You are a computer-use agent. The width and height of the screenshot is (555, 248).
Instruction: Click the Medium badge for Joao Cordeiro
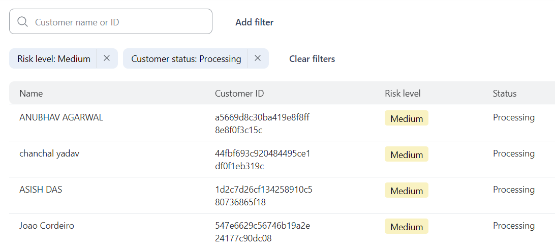point(407,227)
